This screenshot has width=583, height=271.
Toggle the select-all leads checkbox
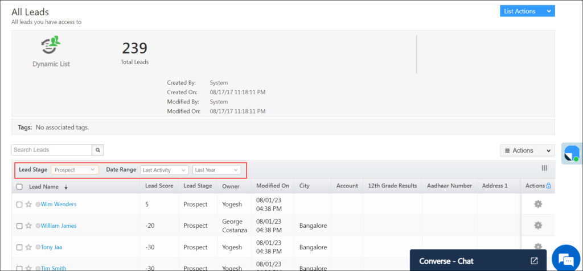pos(20,186)
